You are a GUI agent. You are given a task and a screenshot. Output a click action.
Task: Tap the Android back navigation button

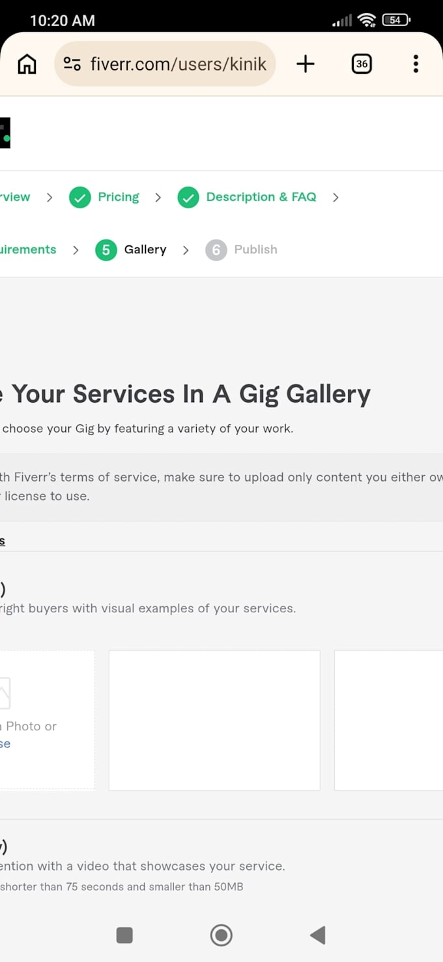pos(317,935)
